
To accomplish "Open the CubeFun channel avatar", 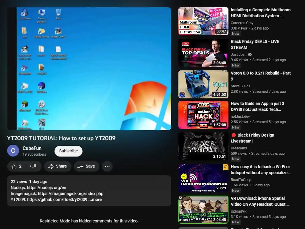I will coord(13,151).
